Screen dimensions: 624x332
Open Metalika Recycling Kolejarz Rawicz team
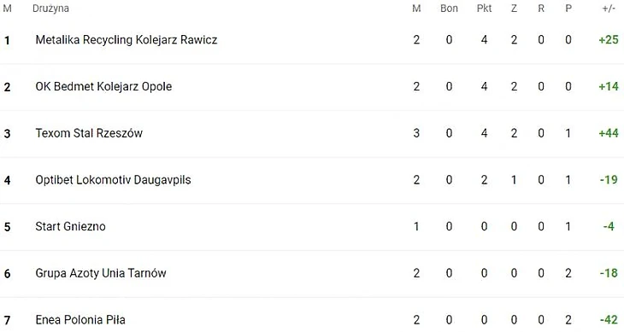coord(127,40)
